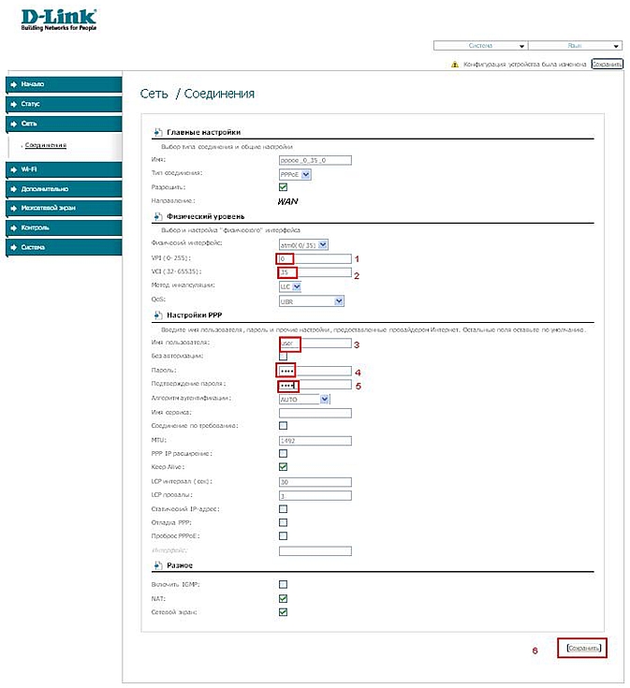
Task: Click arrow icon beside Дополнительно
Action: pos(14,189)
